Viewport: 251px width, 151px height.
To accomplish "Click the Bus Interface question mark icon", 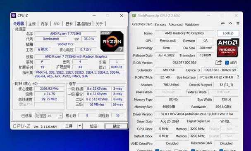I will [238, 77].
